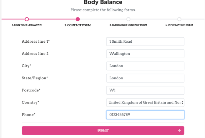
Task: Click the Phone* field label
Action: (29, 115)
